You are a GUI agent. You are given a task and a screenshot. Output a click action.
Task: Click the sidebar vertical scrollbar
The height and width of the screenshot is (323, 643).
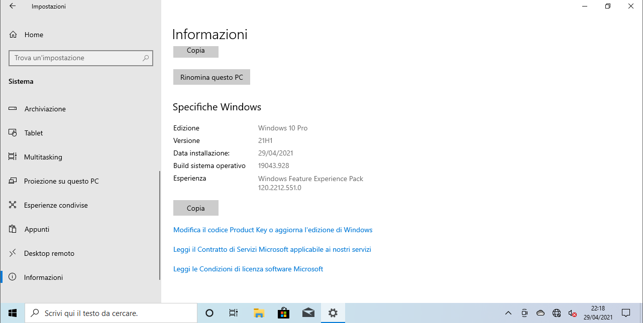click(x=160, y=225)
